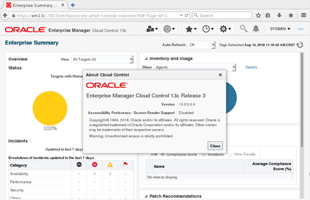Open Availability warning incident count link
310x200 pixels.
coord(110,174)
